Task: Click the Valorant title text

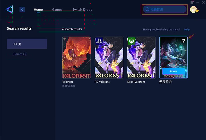Action: [67, 82]
